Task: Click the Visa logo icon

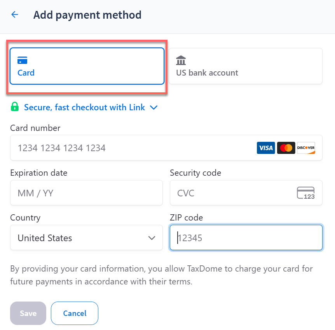Action: click(266, 148)
